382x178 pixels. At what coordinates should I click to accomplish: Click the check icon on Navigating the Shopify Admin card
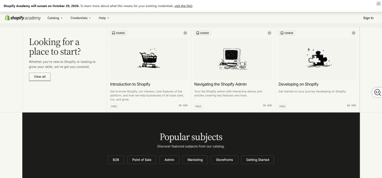click(x=269, y=33)
